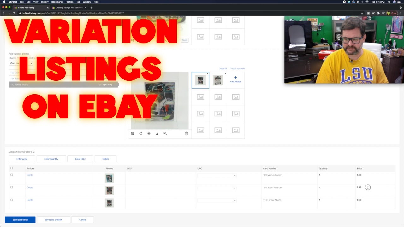Click the Hanser Alberto row photo thumbnail
Screen dimensions: 404x227
(109, 203)
